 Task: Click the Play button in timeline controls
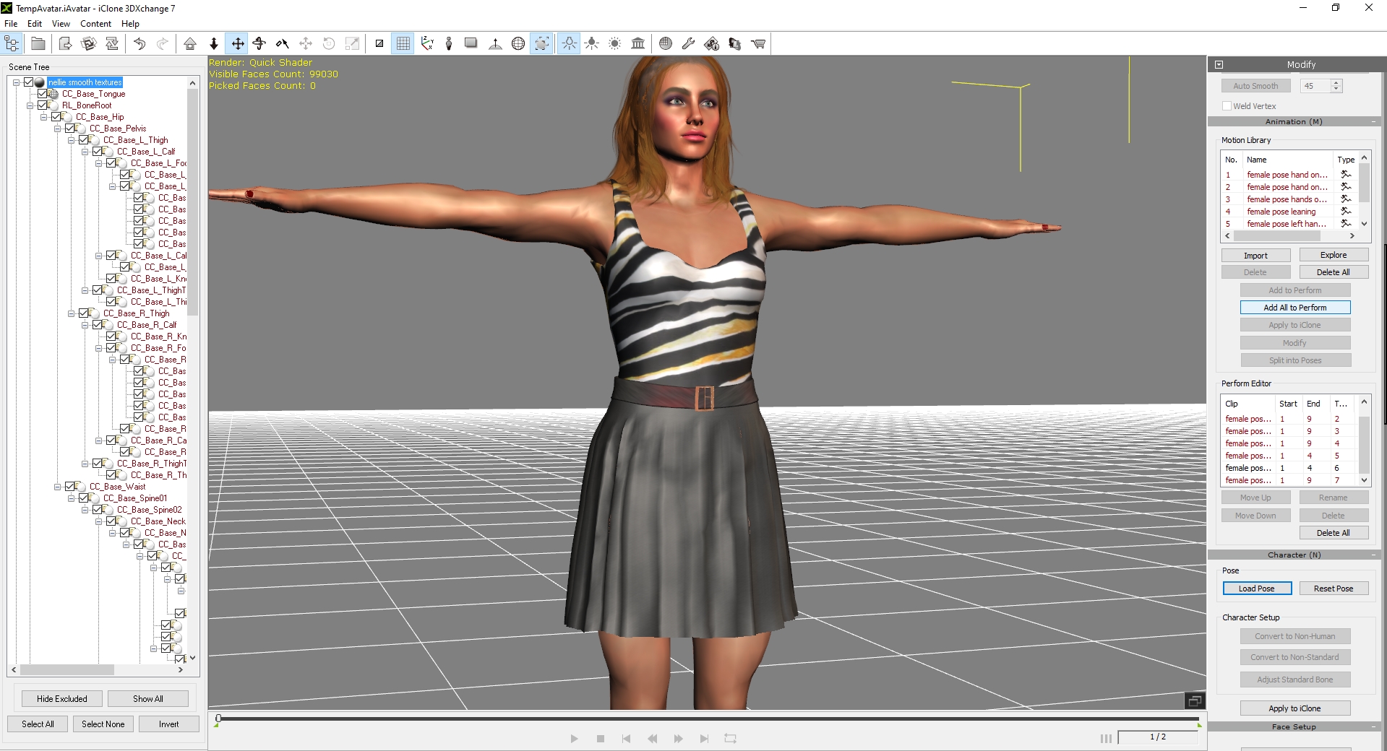(574, 739)
